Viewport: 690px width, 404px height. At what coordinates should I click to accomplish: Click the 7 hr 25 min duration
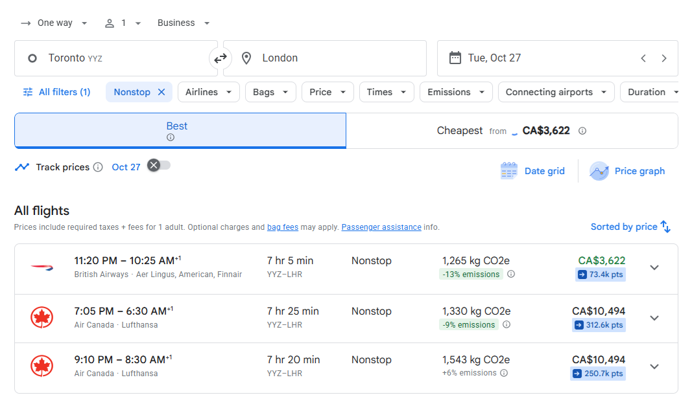click(292, 311)
